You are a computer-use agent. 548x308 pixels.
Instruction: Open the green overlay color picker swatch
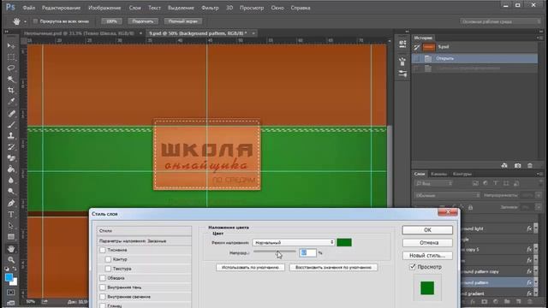tap(344, 242)
